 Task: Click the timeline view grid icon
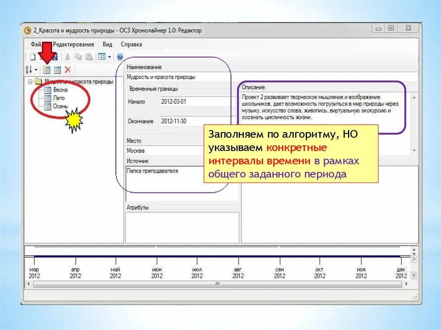(102, 57)
